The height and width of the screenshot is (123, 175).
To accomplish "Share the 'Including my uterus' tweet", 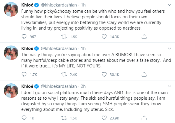I will (x=144, y=118).
